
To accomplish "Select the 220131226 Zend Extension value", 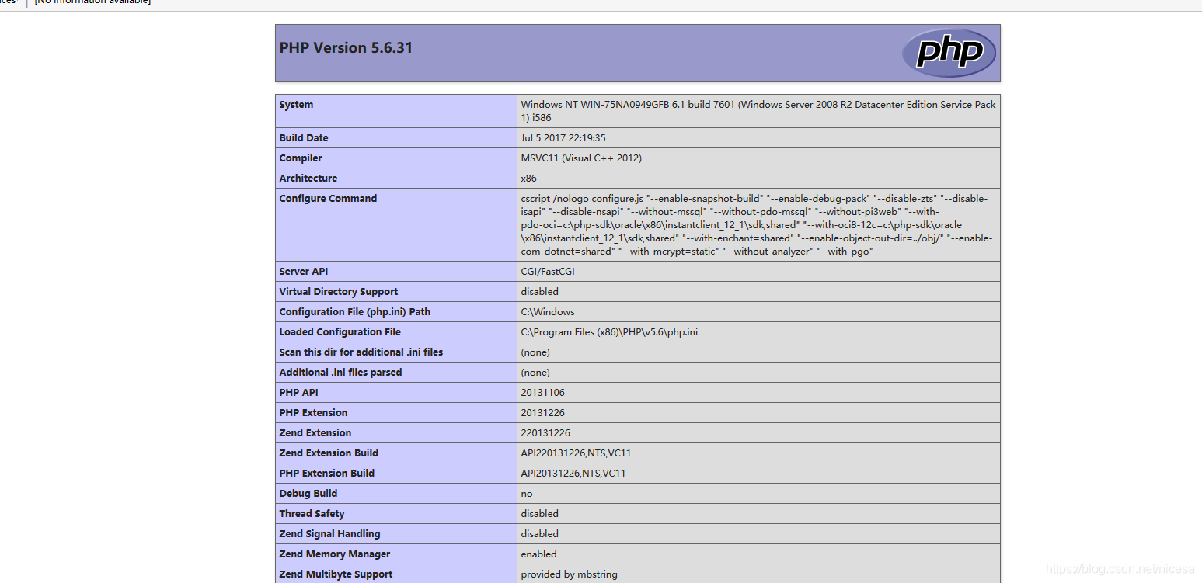I will pos(545,433).
